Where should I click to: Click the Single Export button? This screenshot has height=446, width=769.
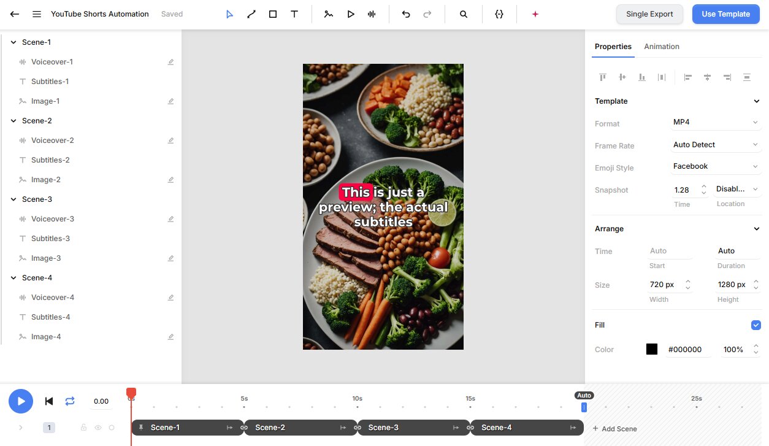click(649, 14)
